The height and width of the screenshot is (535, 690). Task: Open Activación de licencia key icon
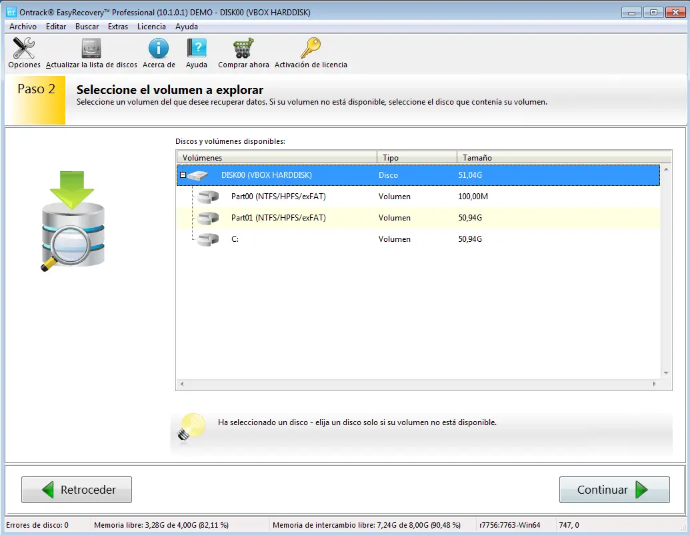(x=311, y=48)
